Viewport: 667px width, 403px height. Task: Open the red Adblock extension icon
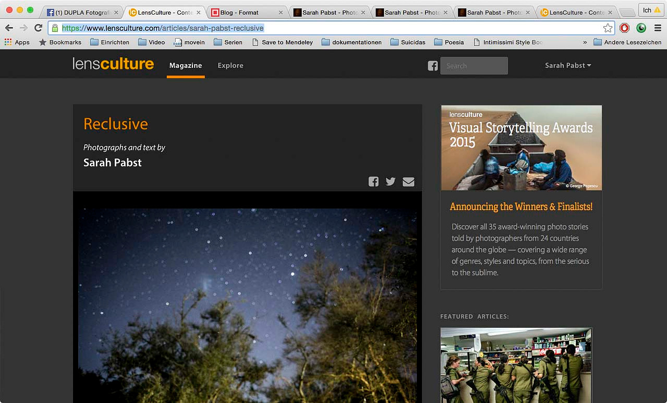click(624, 28)
